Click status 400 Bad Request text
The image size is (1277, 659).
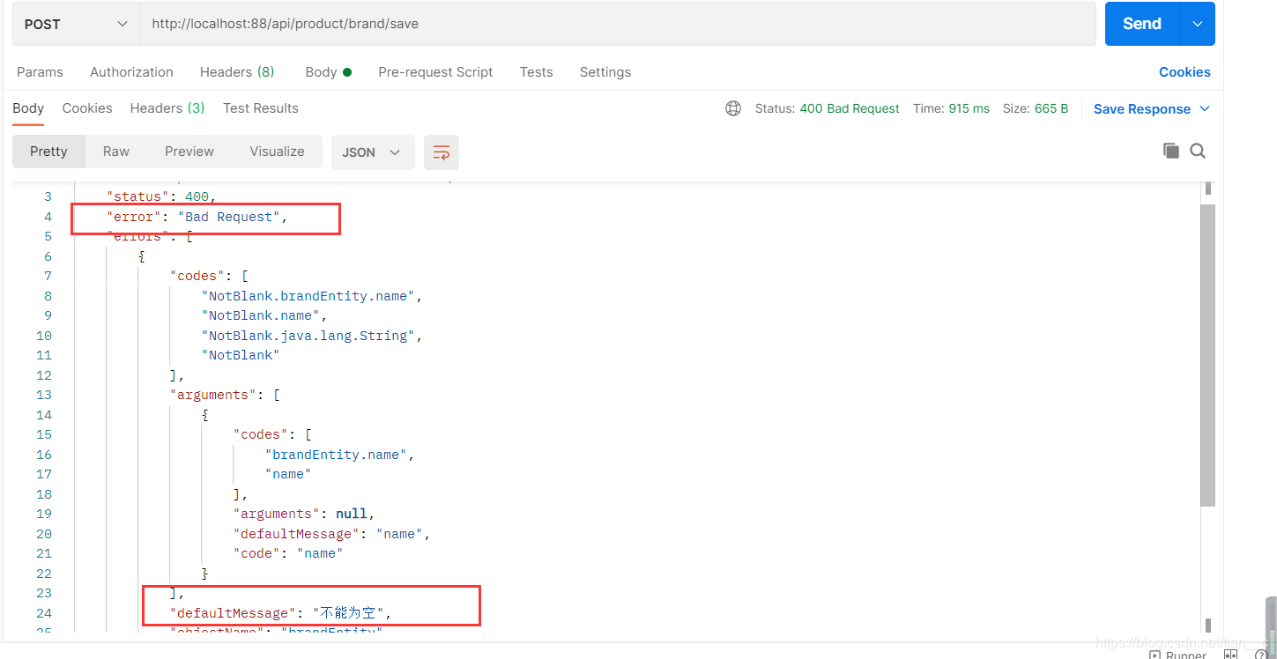tap(850, 108)
